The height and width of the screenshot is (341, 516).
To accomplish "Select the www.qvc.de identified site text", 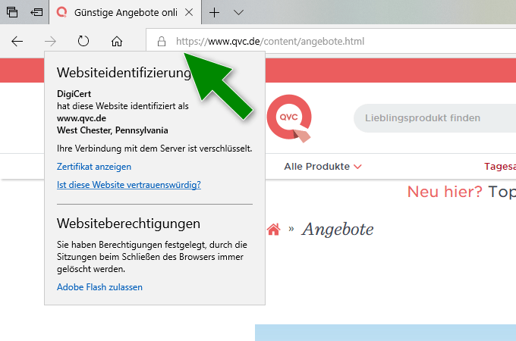I will [81, 118].
